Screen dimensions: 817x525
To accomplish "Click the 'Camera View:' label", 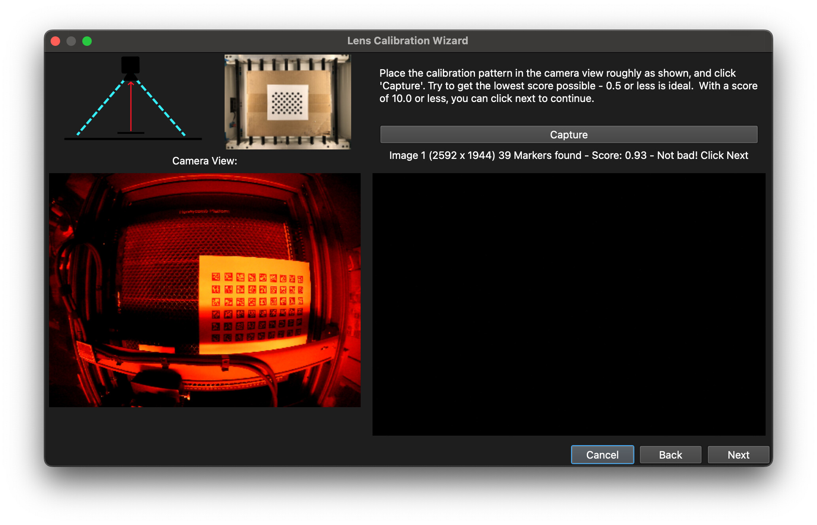I will [x=204, y=161].
